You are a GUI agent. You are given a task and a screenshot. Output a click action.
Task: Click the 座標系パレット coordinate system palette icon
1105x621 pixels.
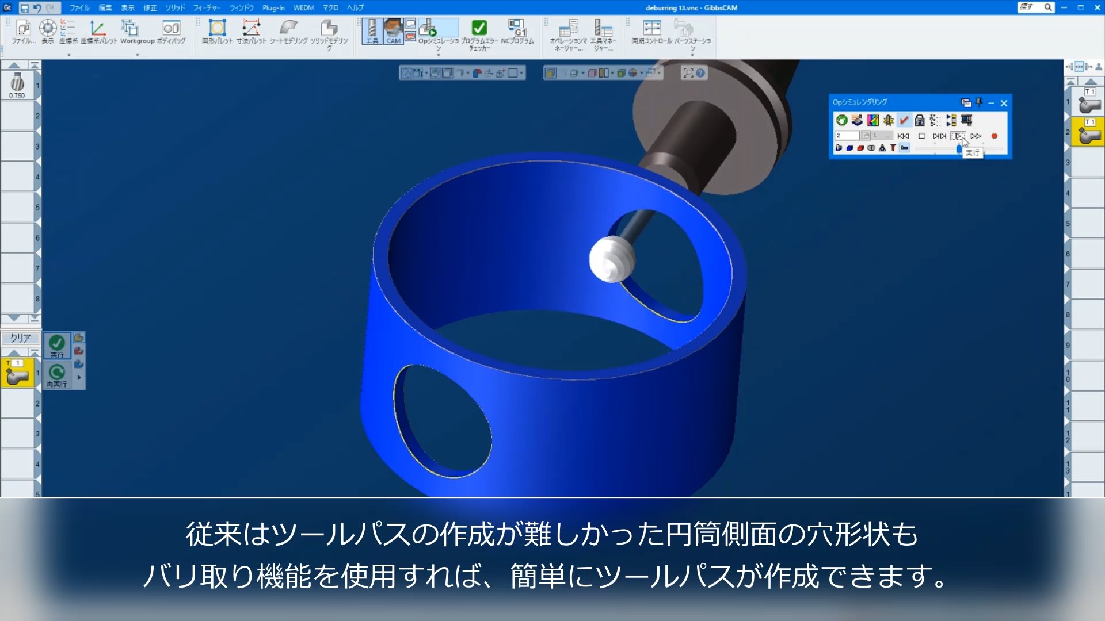[97, 28]
